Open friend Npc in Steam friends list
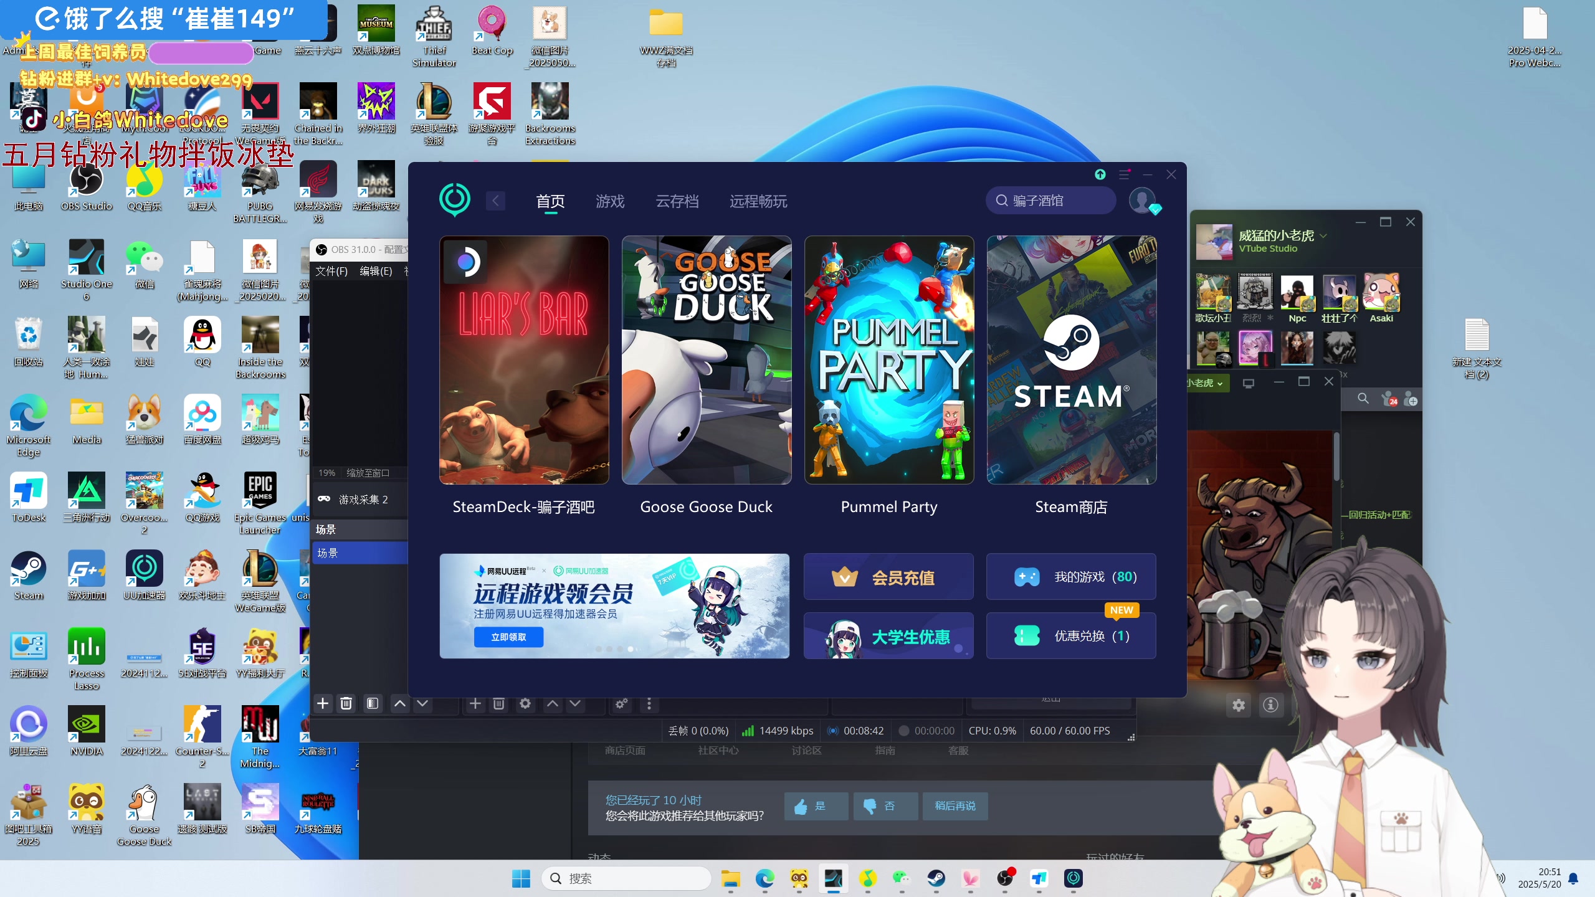The width and height of the screenshot is (1595, 897). pos(1297,298)
